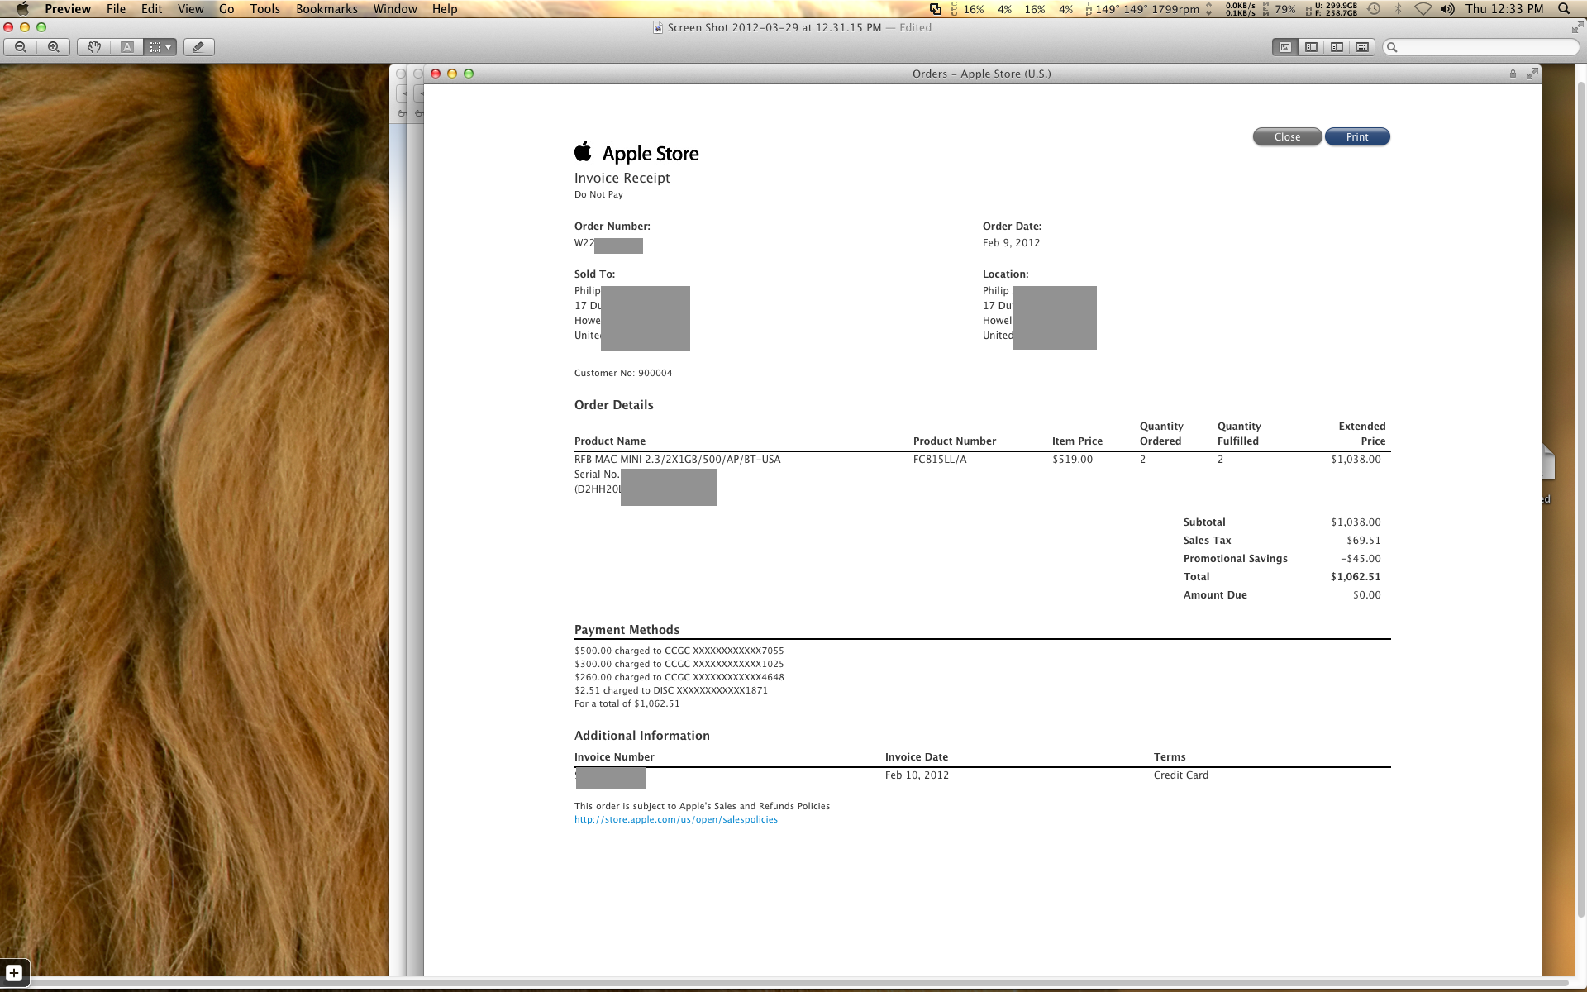1587x992 pixels.
Task: Click the plus button in bottom-left corner
Action: pos(14,973)
